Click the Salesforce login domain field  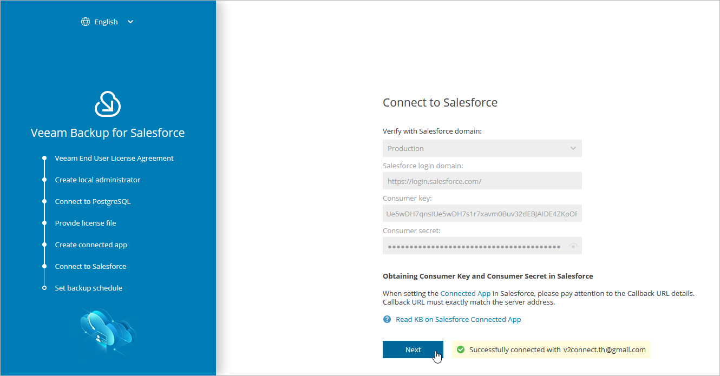(x=482, y=181)
